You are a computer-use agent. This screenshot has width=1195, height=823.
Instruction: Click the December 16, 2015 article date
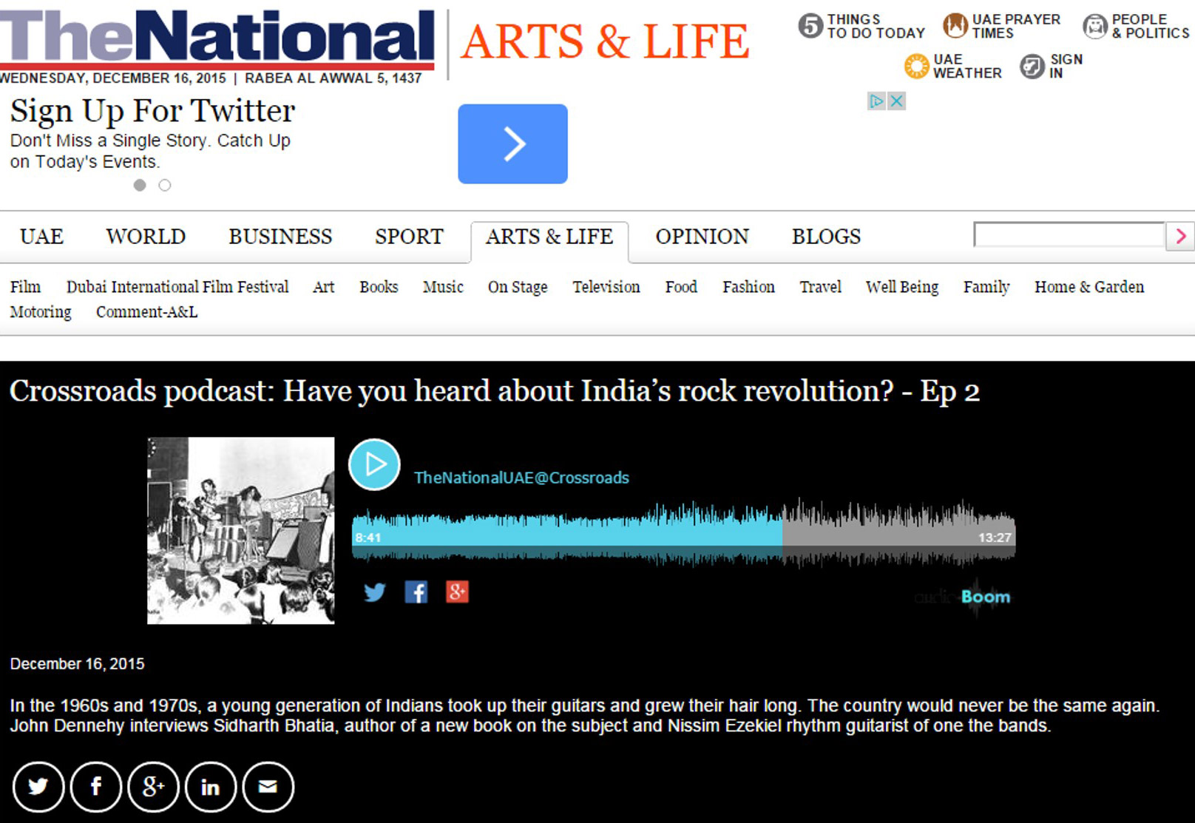(x=77, y=664)
